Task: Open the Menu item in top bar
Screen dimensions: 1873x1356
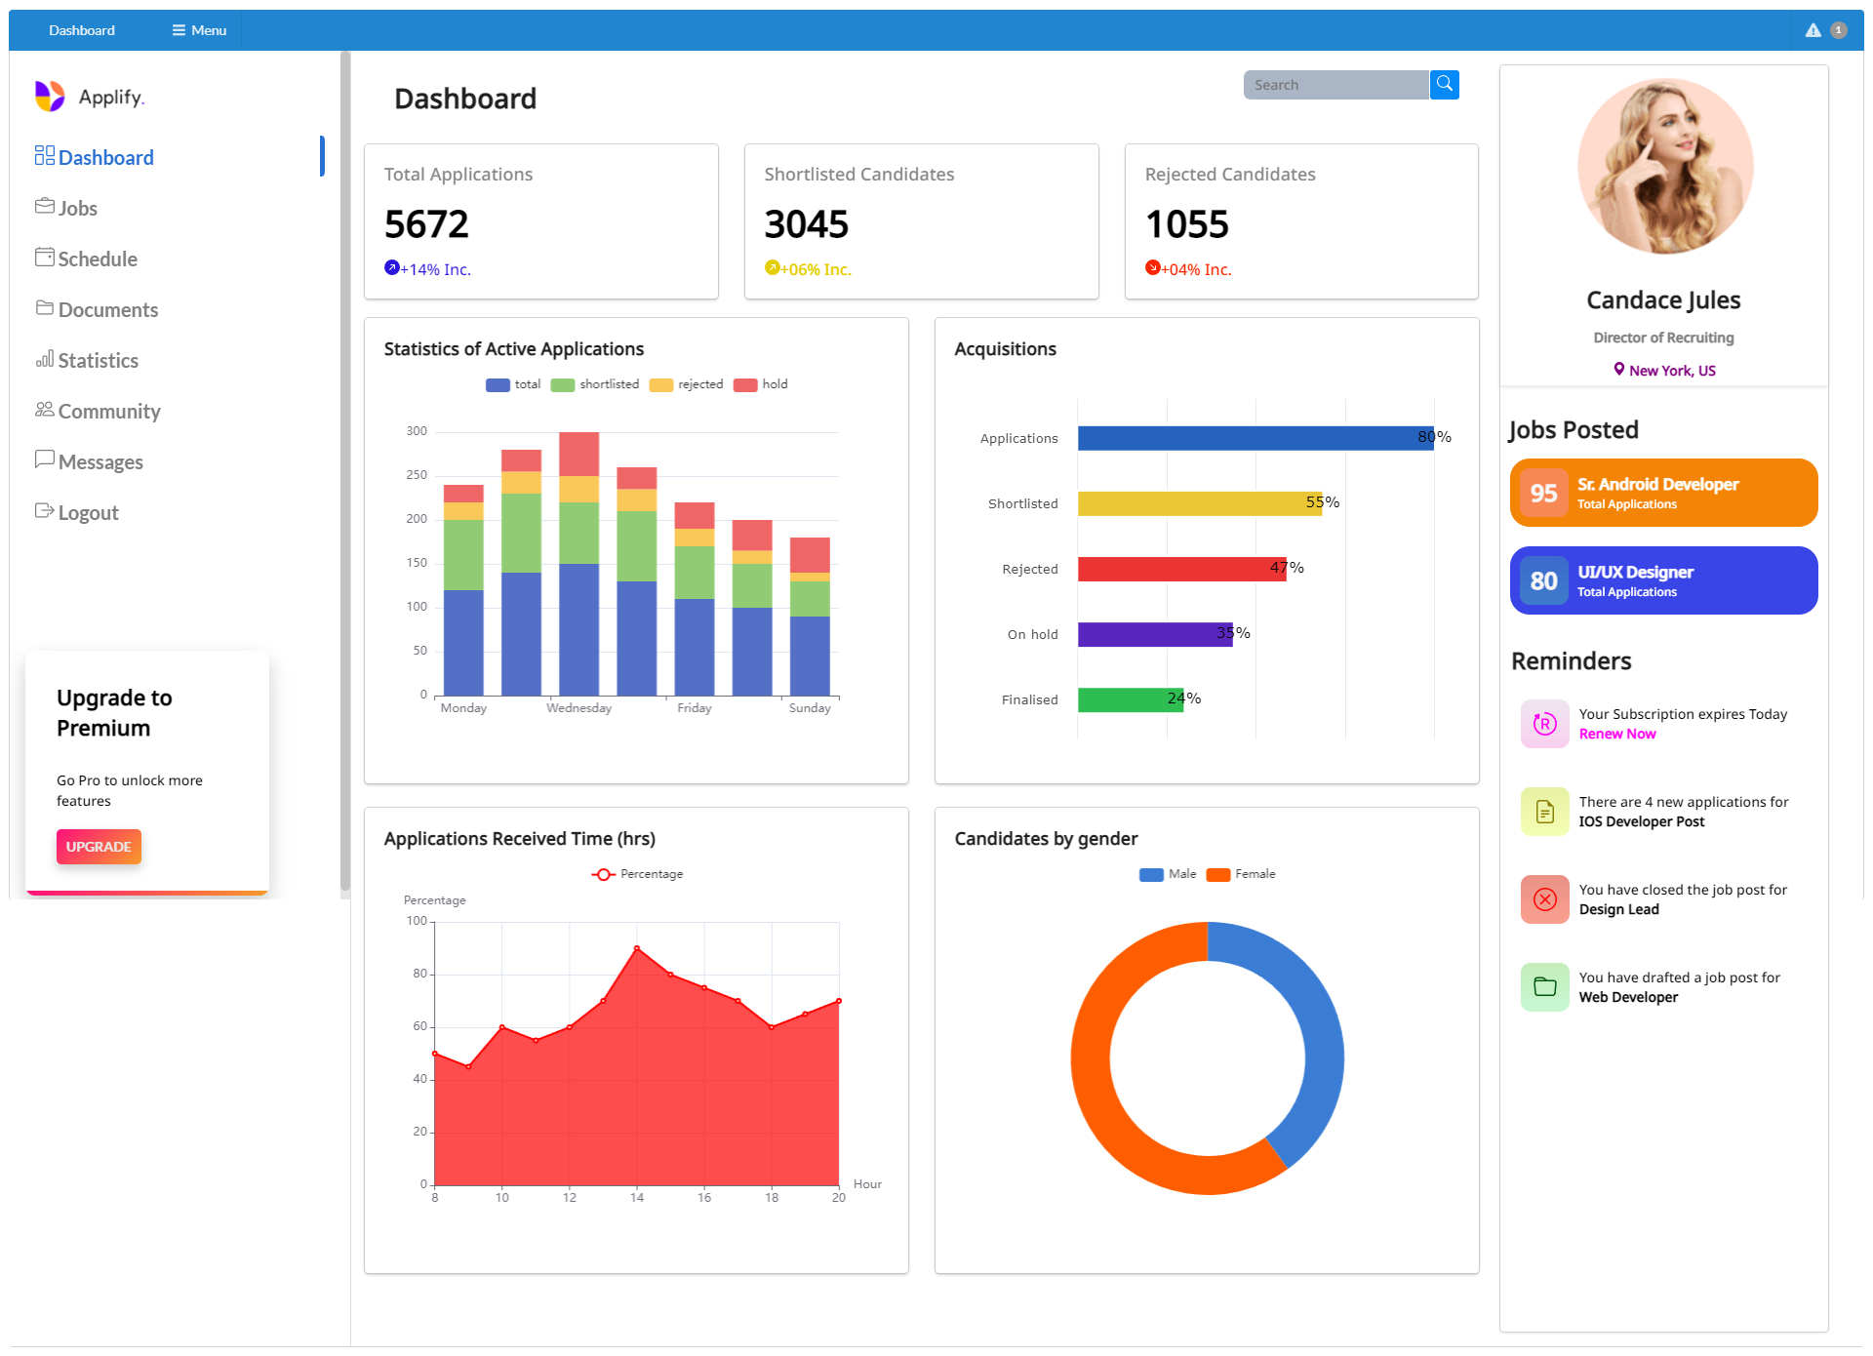Action: (199, 30)
